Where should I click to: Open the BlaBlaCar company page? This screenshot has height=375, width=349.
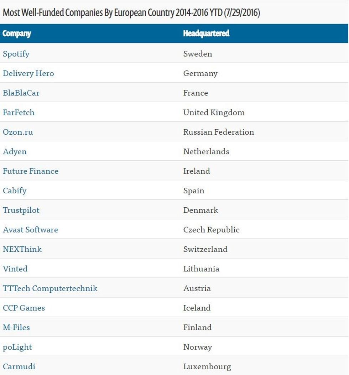(21, 93)
